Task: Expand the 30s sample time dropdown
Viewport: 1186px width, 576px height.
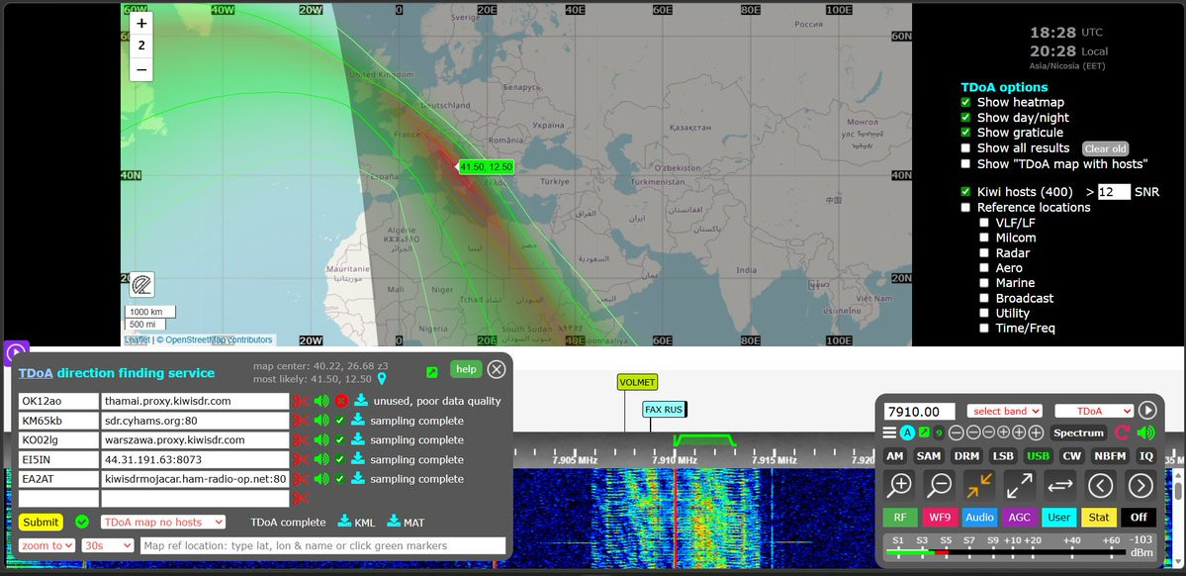Action: point(108,545)
